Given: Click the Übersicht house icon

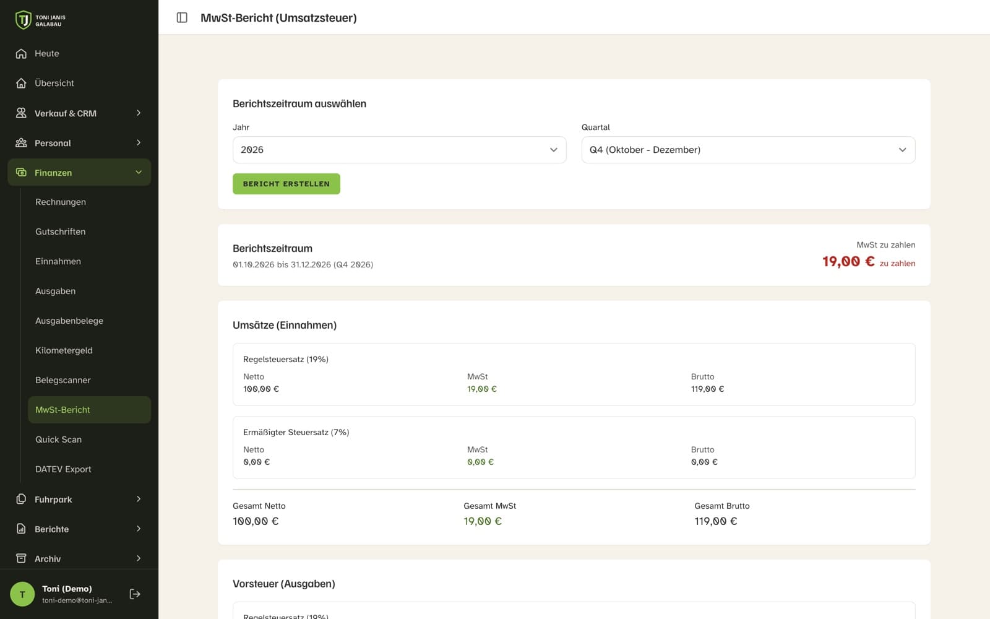Looking at the screenshot, I should point(21,83).
